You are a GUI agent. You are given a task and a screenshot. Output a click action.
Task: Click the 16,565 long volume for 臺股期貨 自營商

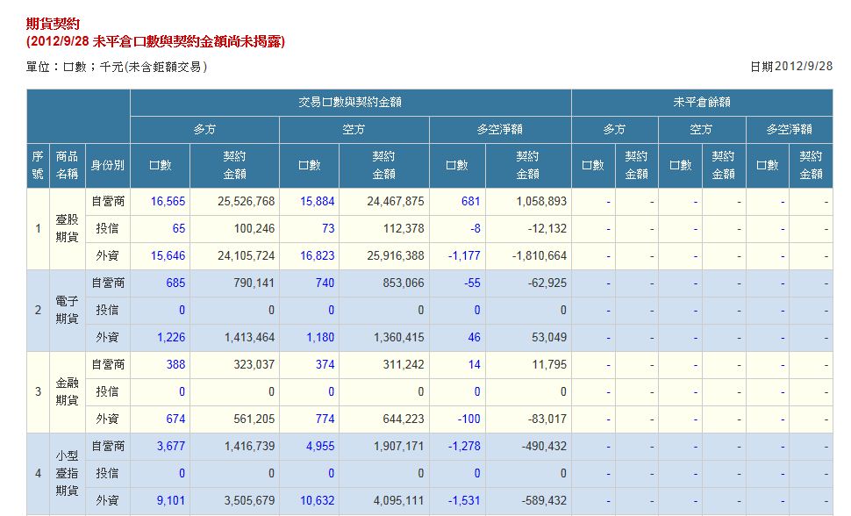(x=168, y=202)
